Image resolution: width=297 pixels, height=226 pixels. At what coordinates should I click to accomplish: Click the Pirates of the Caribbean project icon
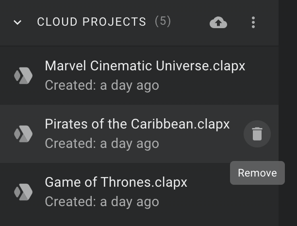pos(23,134)
